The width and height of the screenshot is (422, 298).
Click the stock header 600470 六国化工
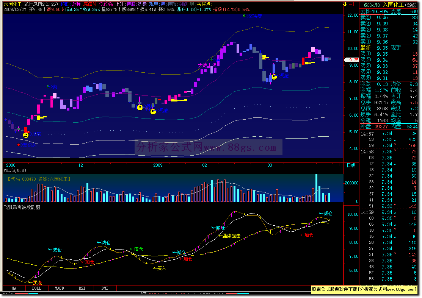point(390,5)
